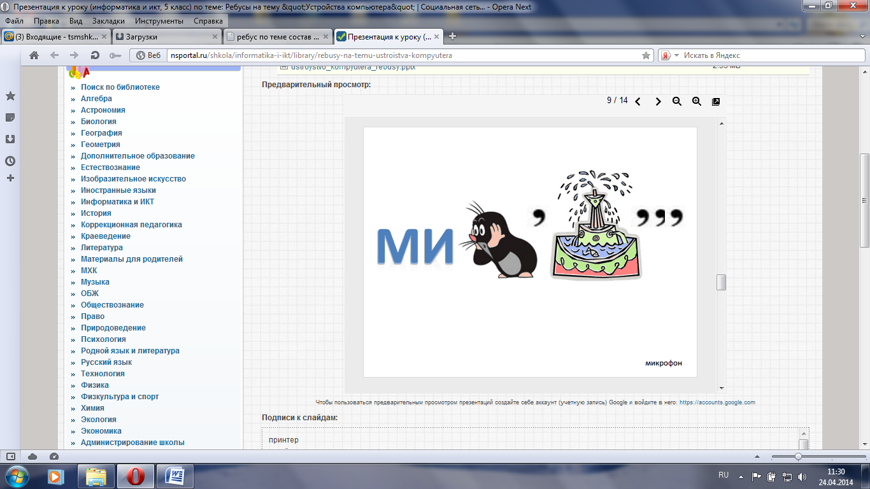
Task: Go to the browser home page
Action: (34, 55)
